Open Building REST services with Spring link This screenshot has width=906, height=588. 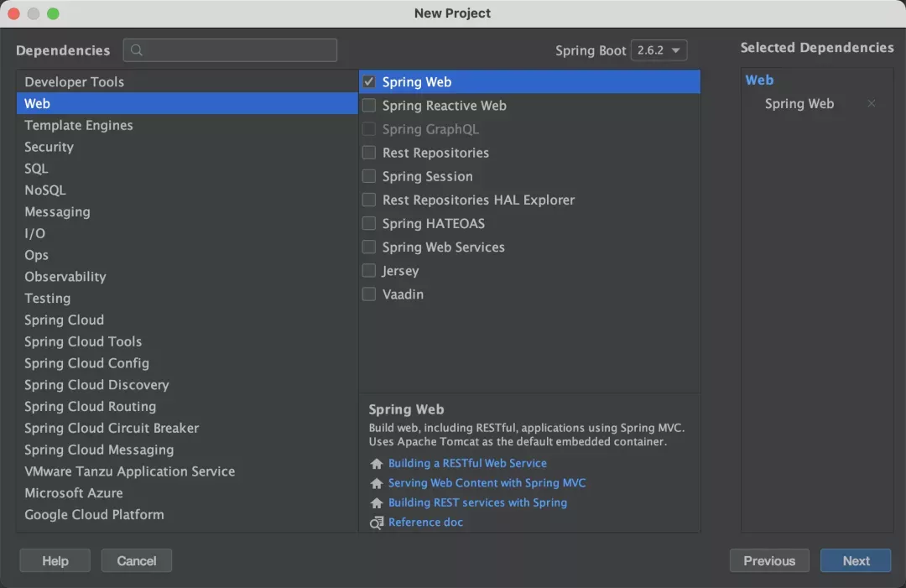pyautogui.click(x=478, y=502)
